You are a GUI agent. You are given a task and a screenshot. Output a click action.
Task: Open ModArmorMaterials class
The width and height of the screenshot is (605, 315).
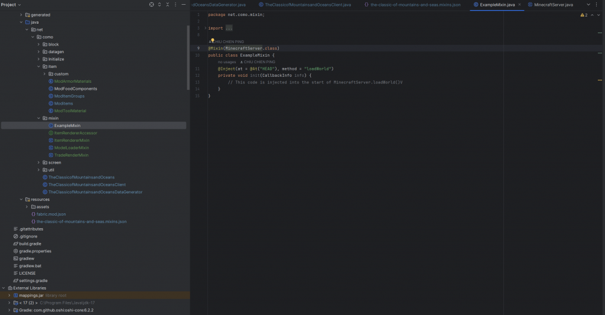[x=73, y=82]
